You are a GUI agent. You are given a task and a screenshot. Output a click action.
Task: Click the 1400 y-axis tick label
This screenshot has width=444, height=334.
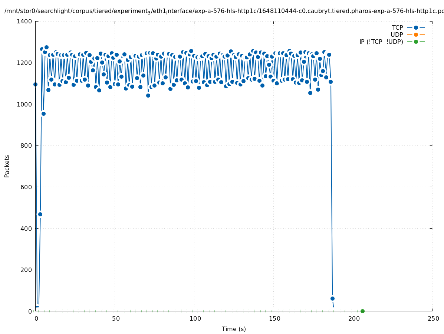(x=24, y=21)
